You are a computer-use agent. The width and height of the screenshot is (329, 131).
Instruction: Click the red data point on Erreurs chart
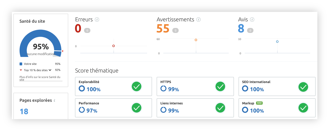click(x=114, y=46)
